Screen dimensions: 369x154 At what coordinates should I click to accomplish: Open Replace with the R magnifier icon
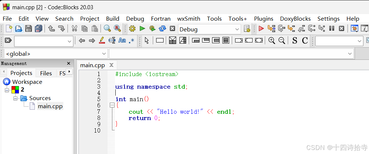pyautogui.click(x=117, y=28)
